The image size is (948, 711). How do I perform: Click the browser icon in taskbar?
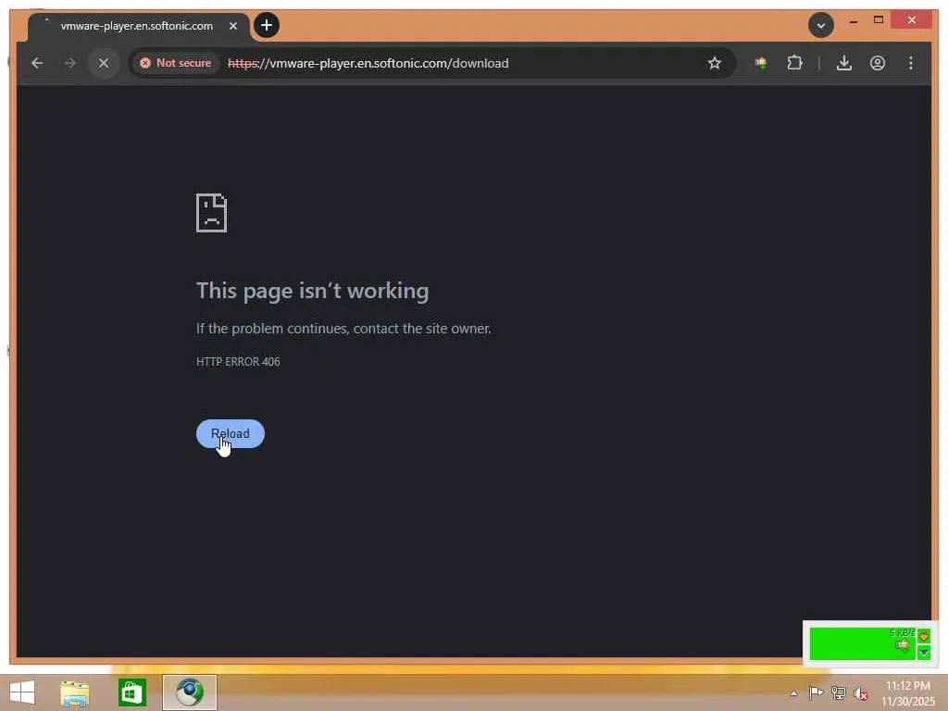point(190,692)
